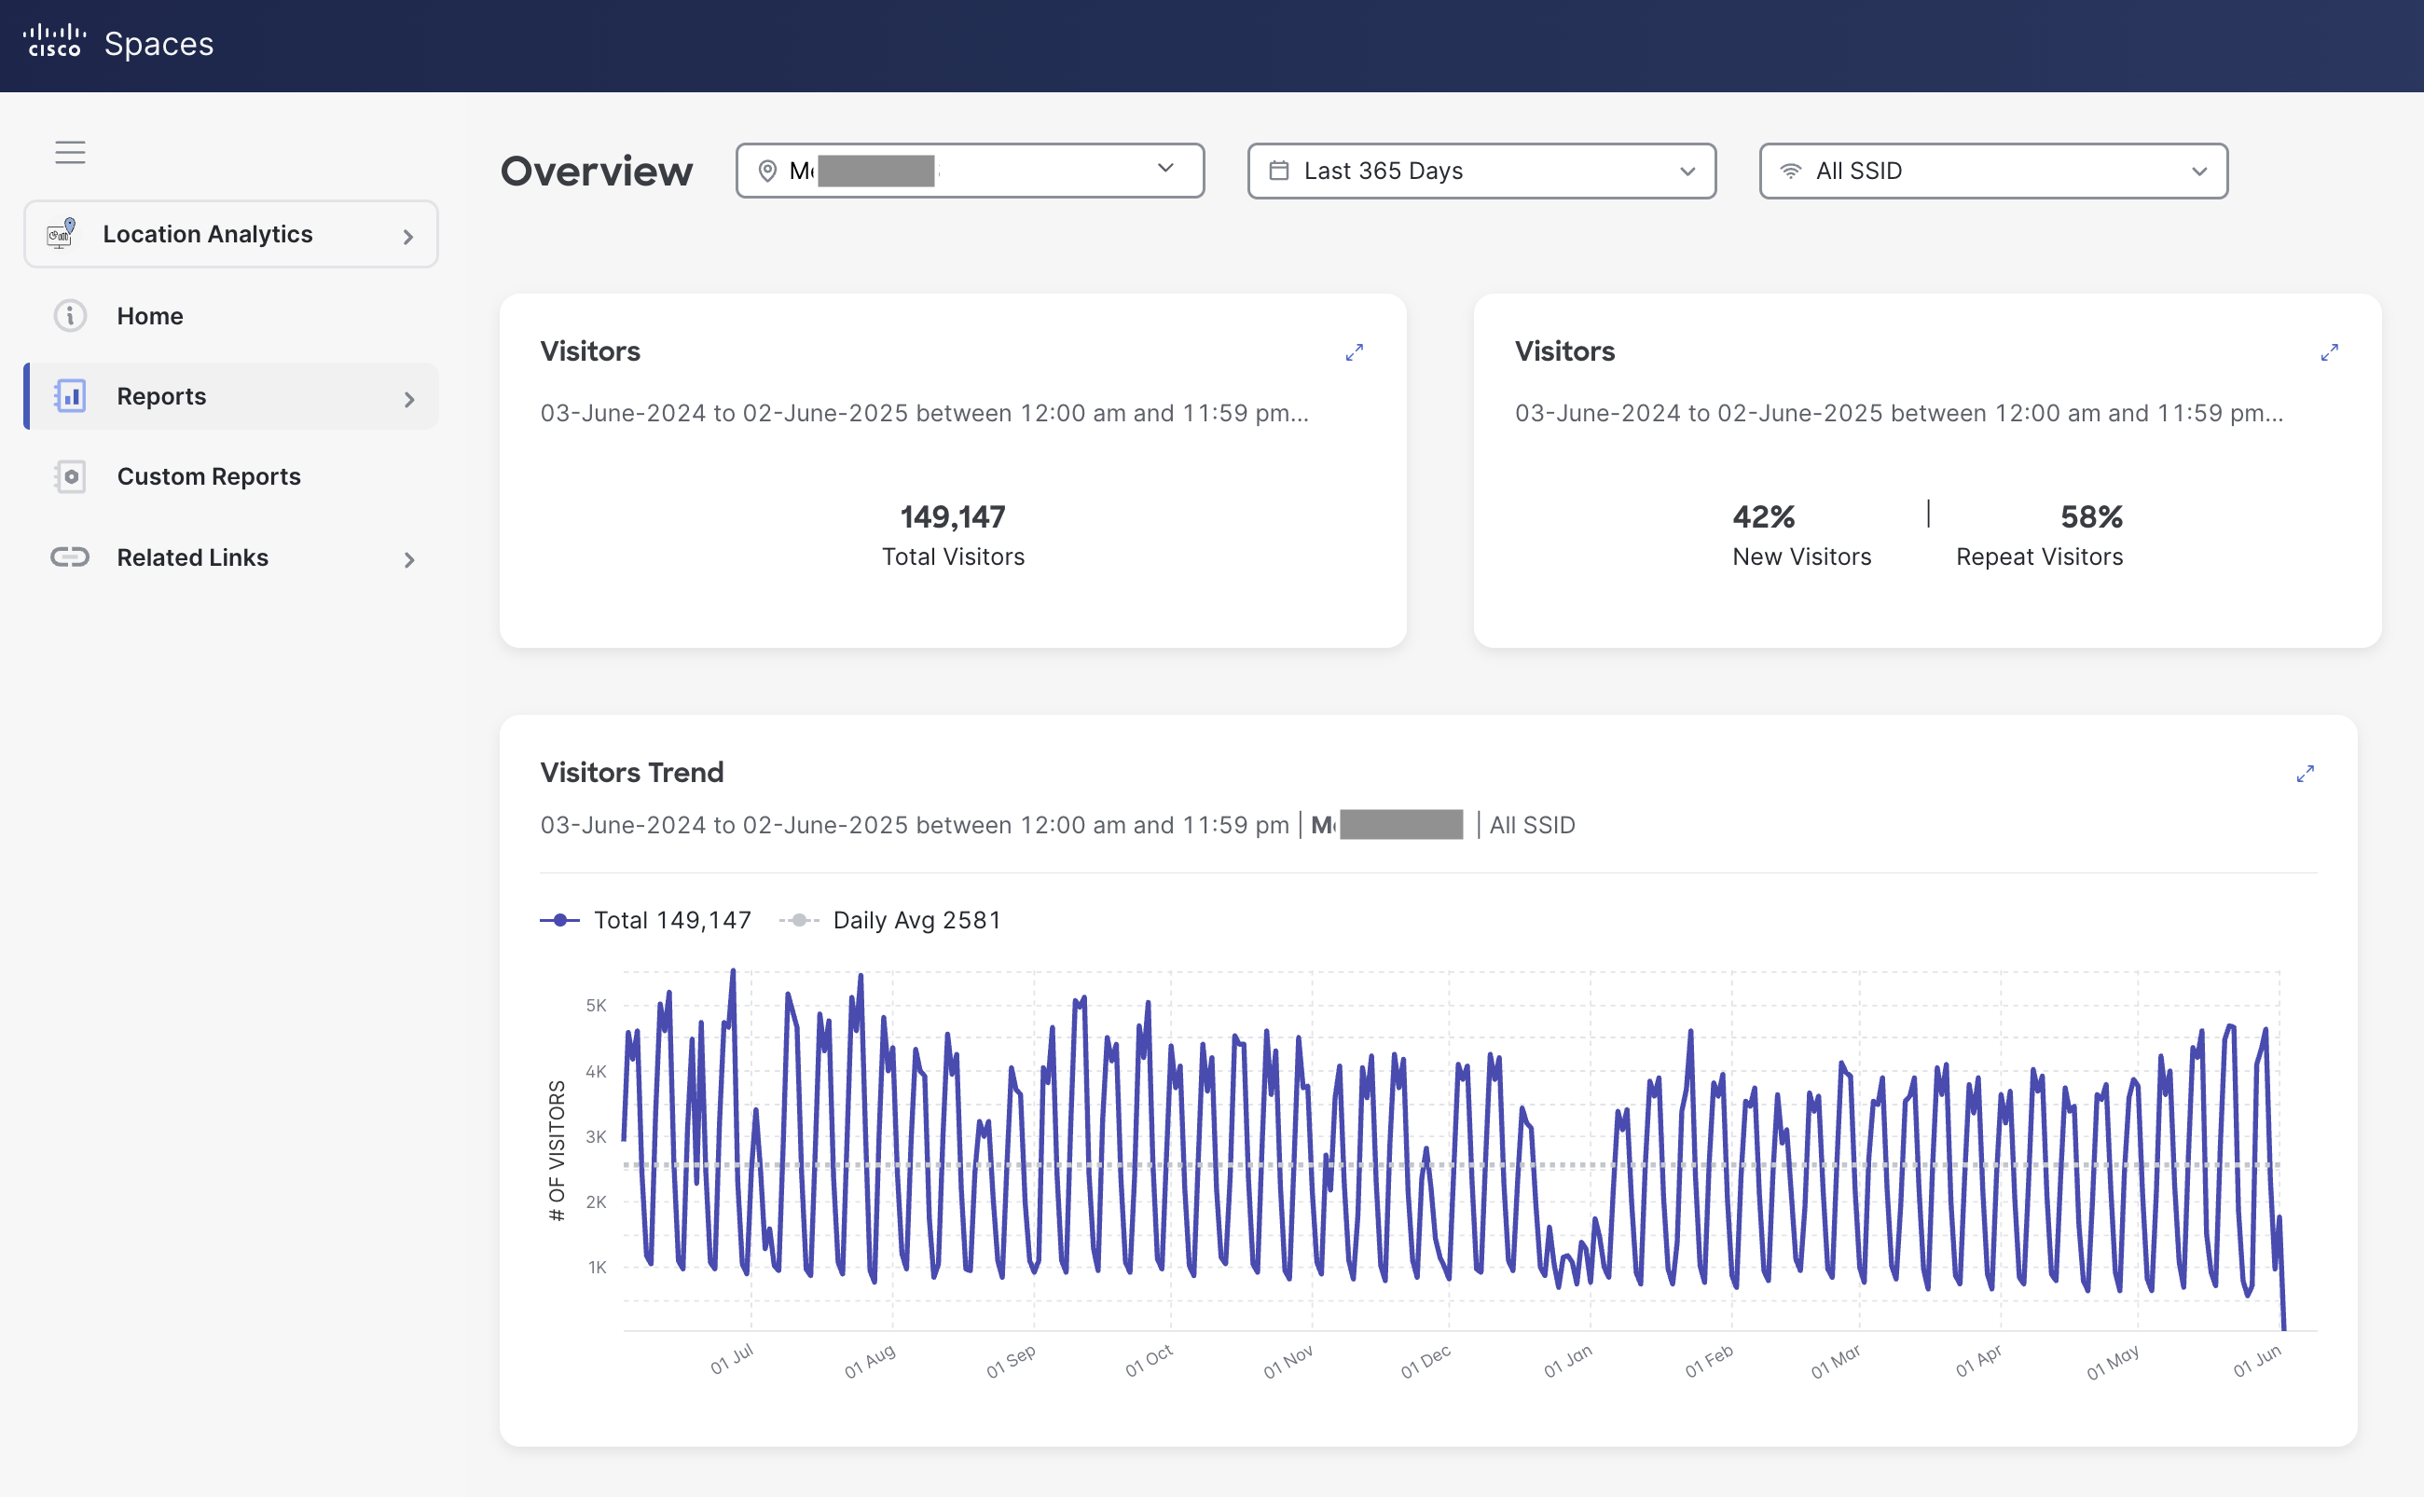This screenshot has height=1497, width=2424.
Task: Click the Location Analytics app icon
Action: click(x=62, y=234)
